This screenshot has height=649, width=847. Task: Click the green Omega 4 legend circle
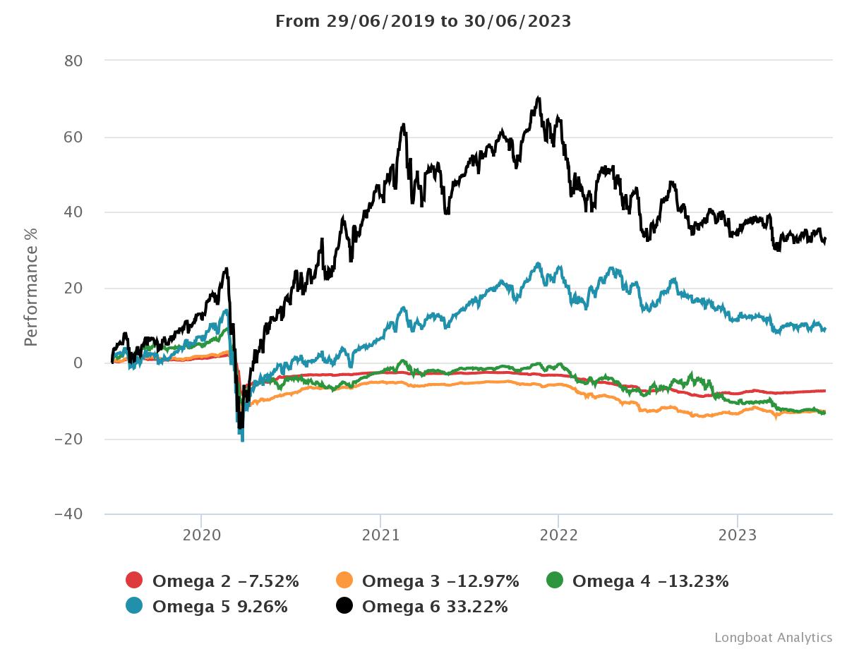(555, 581)
